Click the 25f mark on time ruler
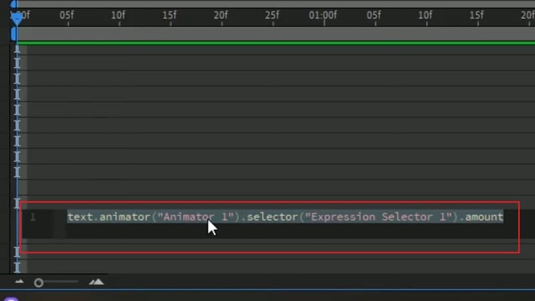535x301 pixels. pyautogui.click(x=272, y=15)
